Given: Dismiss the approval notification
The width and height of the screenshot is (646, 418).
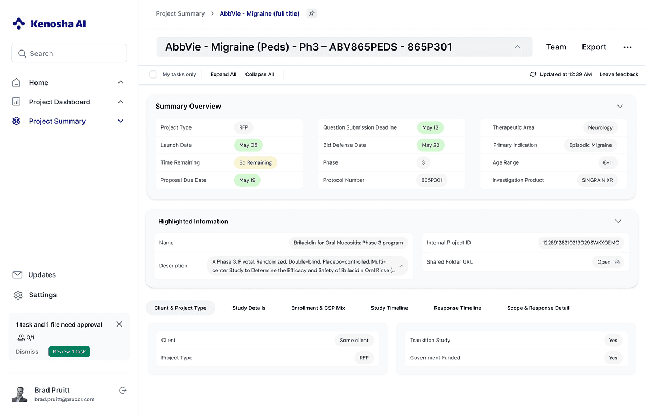Looking at the screenshot, I should [x=27, y=352].
